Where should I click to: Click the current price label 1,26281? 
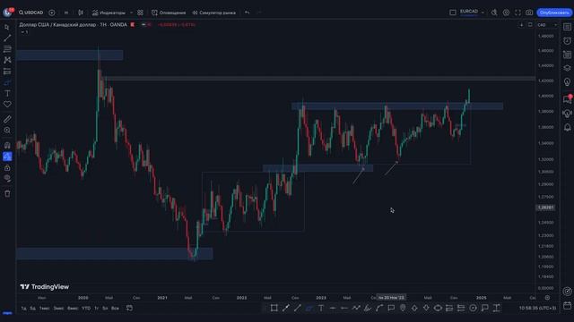click(545, 208)
